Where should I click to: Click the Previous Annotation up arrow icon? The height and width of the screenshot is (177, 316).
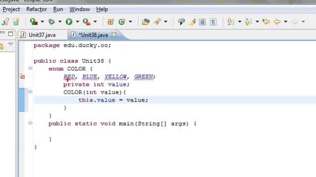coord(248,22)
